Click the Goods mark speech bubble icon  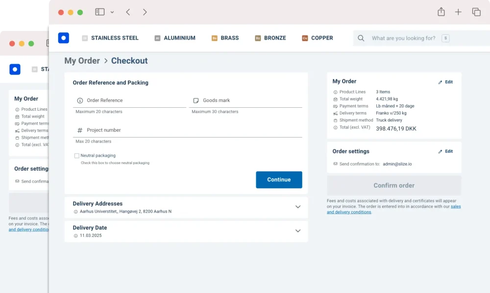coord(196,101)
